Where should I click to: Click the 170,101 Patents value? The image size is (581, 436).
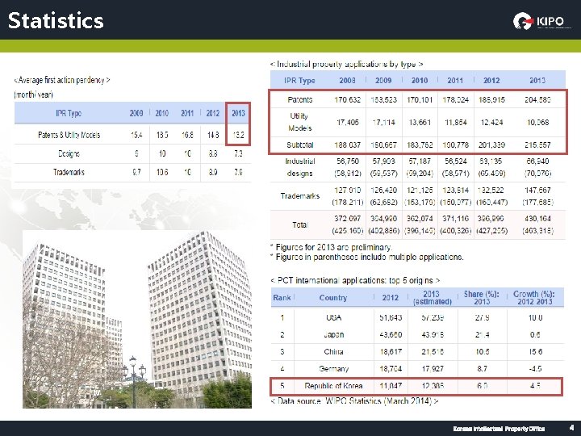tap(420, 100)
